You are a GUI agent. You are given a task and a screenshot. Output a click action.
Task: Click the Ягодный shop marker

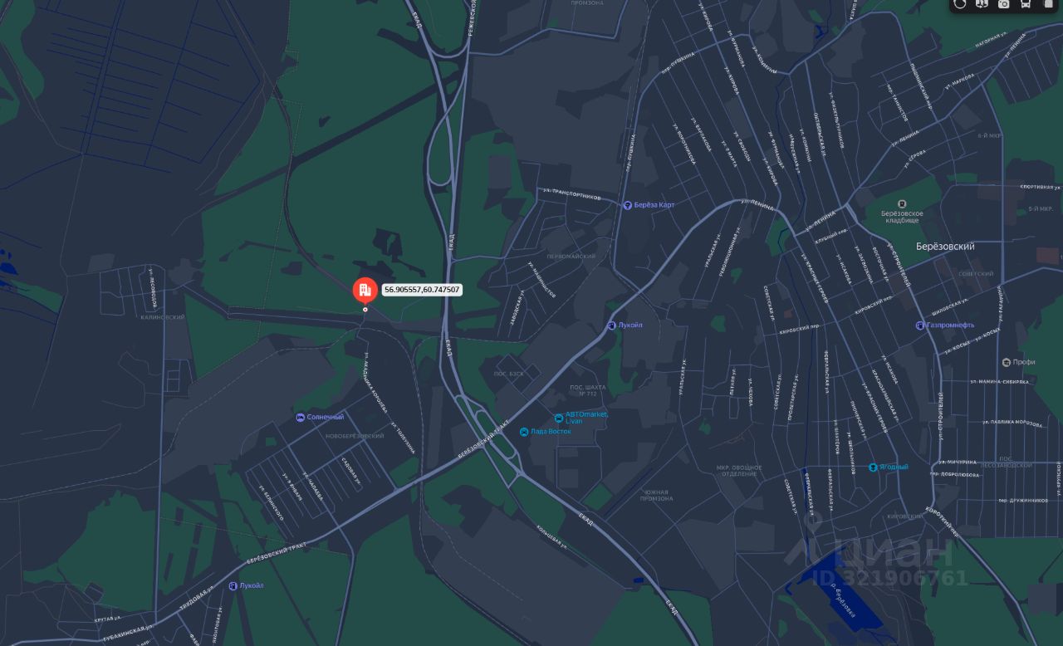coord(889,467)
